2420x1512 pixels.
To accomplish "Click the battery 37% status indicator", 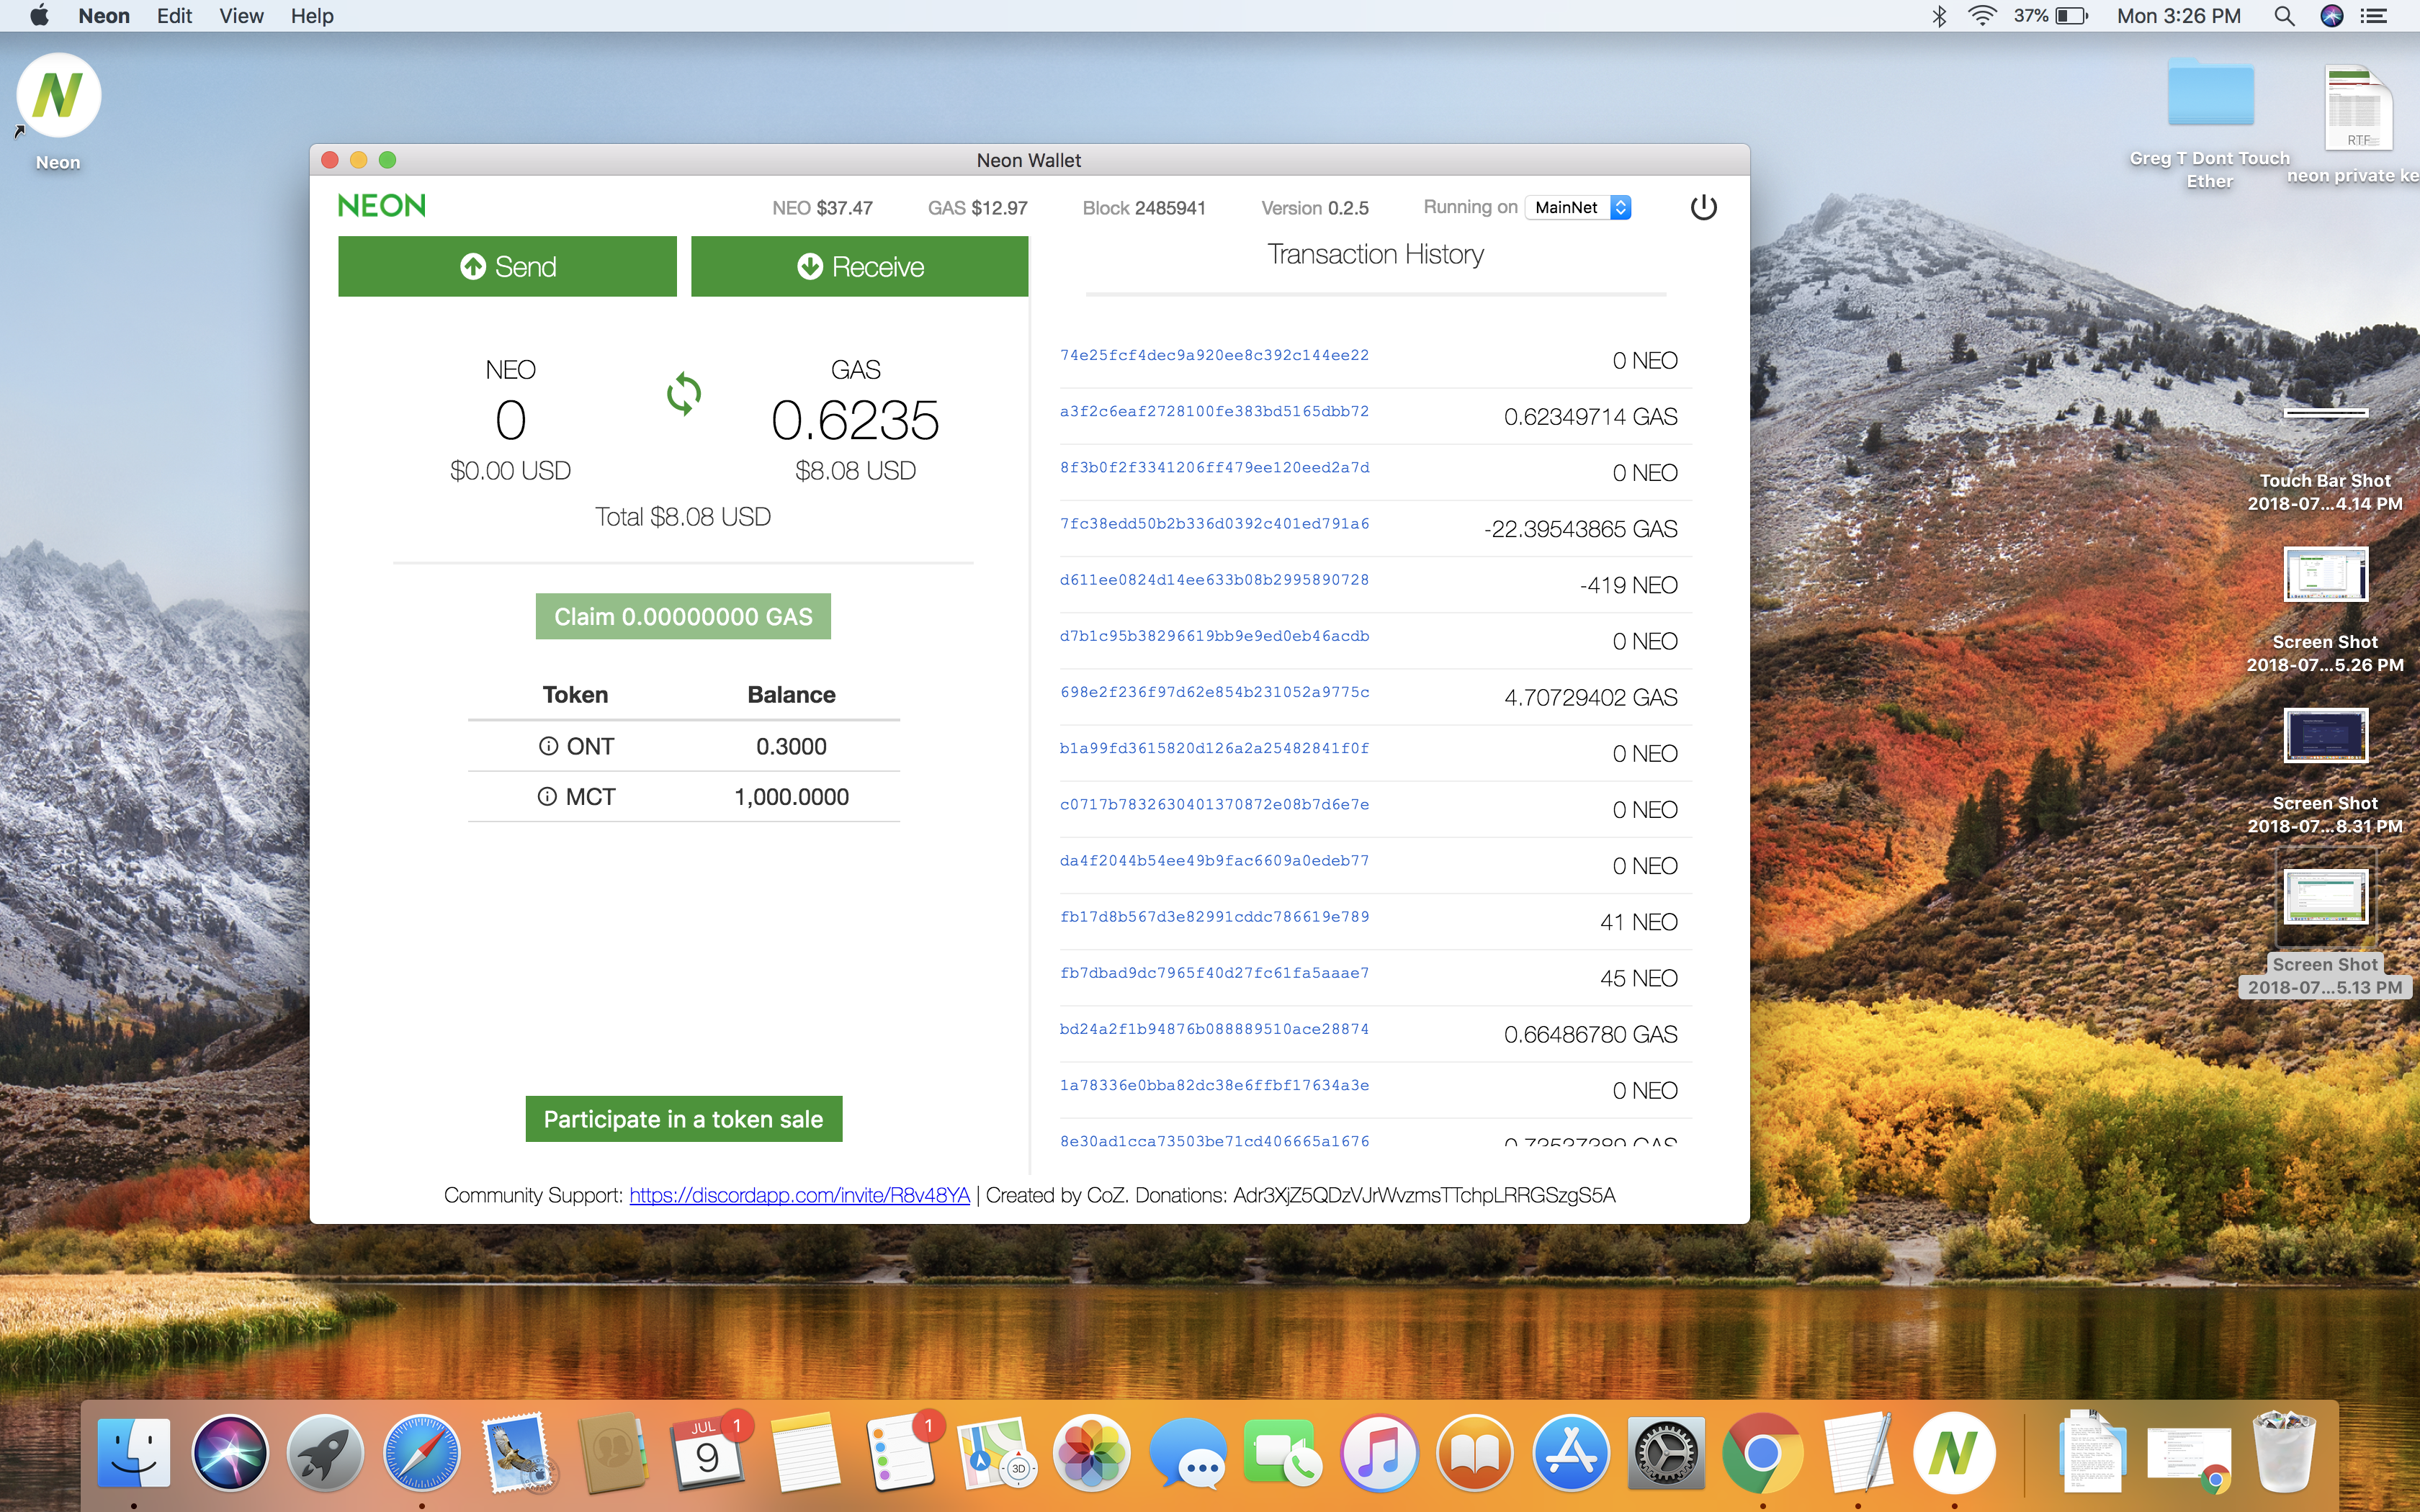I will pos(2050,16).
